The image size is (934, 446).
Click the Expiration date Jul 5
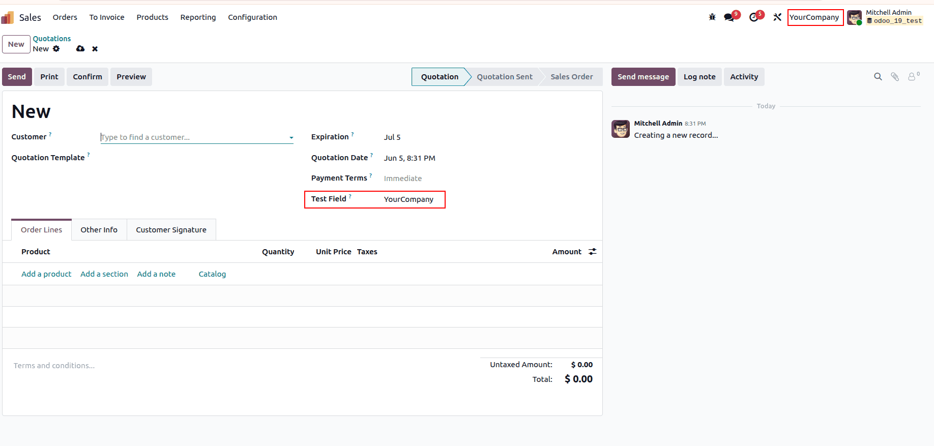392,137
